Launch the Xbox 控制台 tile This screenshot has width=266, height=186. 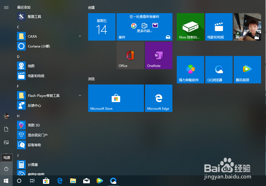190,27
